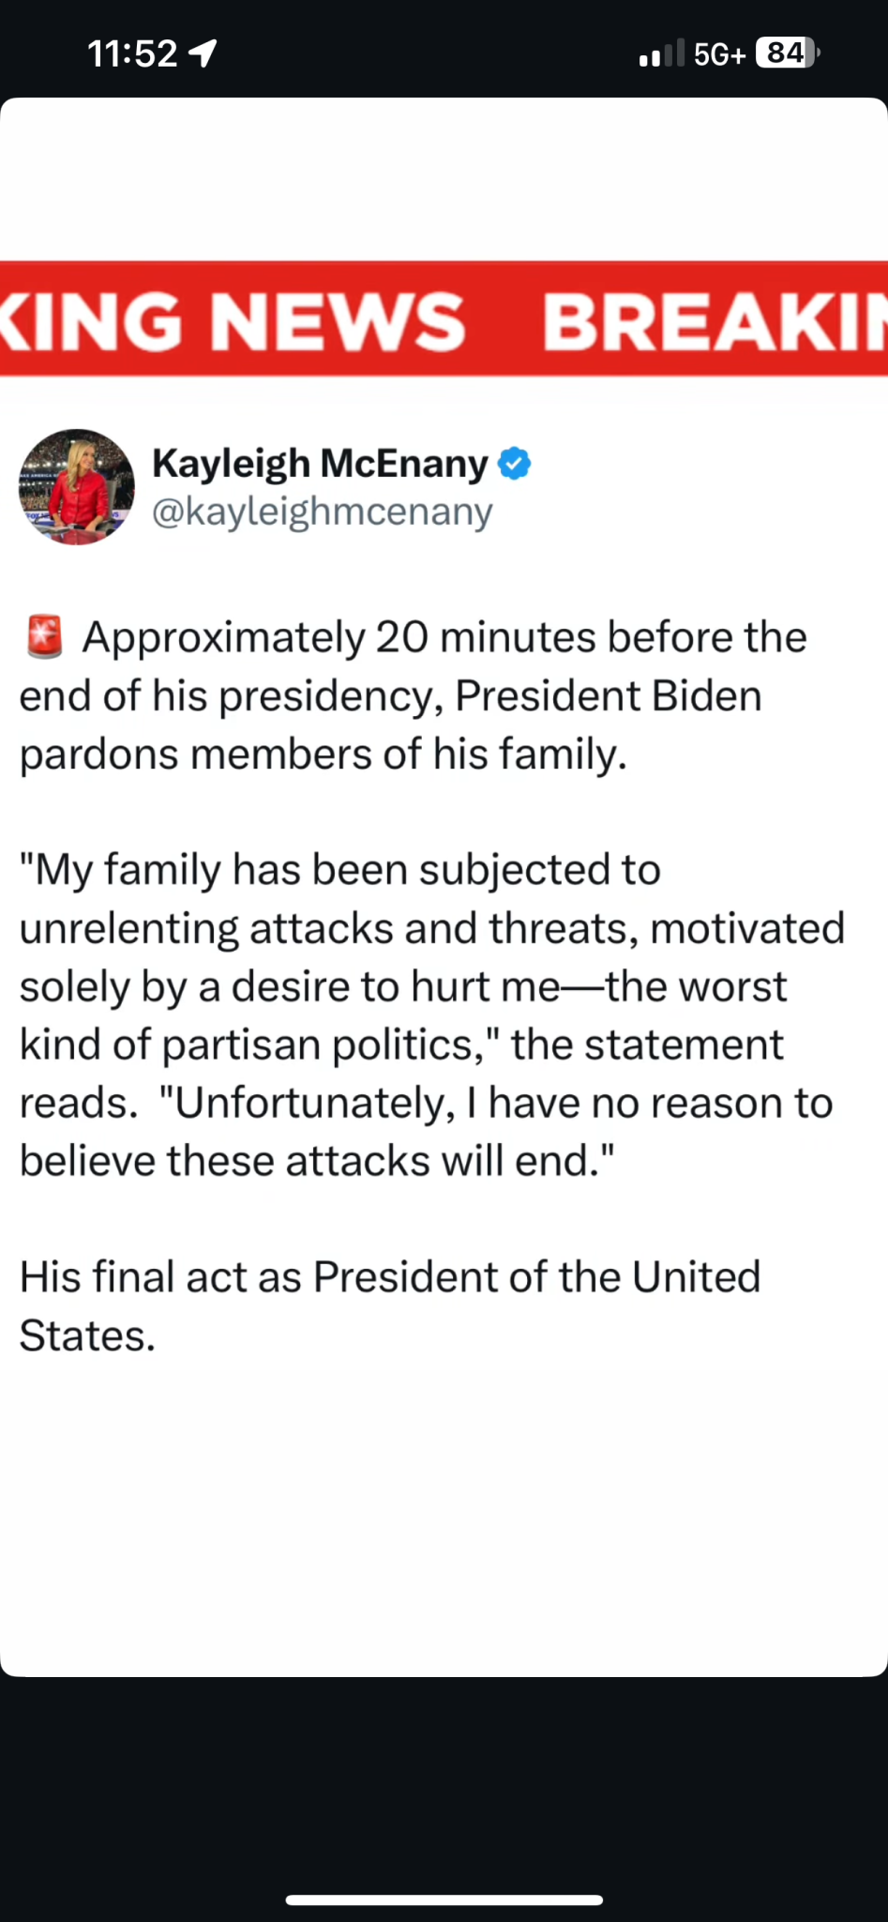This screenshot has width=888, height=1922.
Task: Tap "His final act as President" sentence
Action: (x=389, y=1277)
